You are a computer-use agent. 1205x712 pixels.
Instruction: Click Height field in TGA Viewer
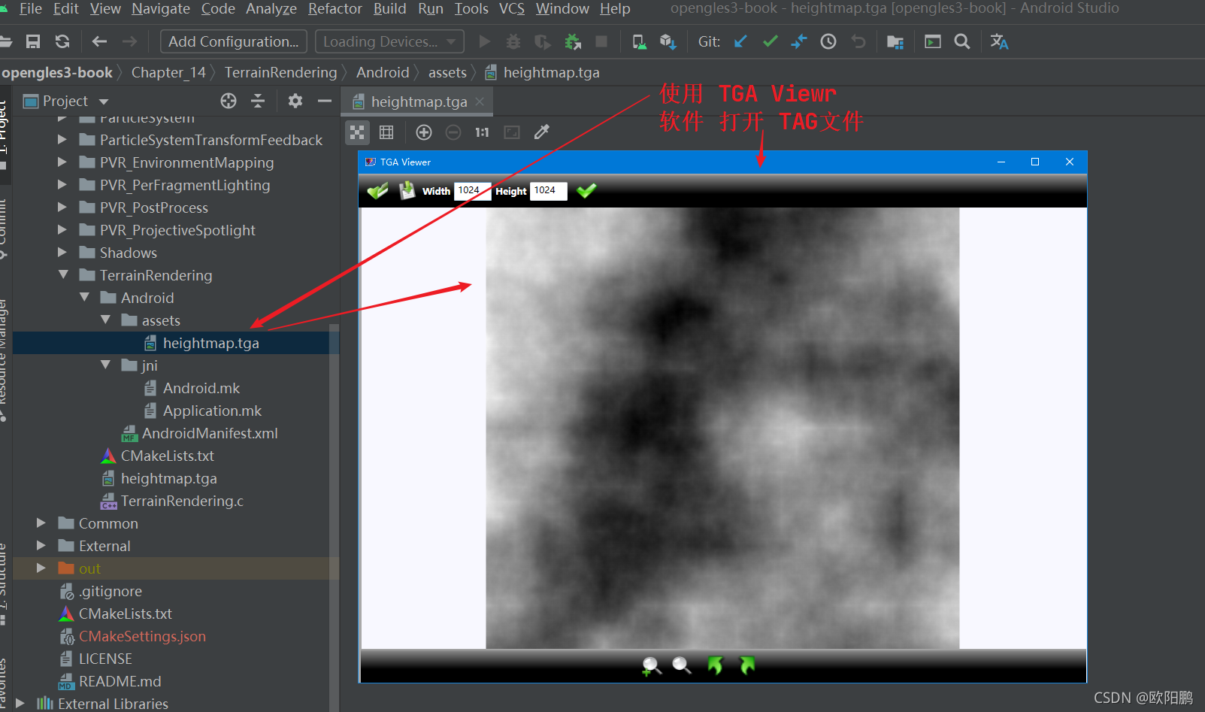coord(548,191)
